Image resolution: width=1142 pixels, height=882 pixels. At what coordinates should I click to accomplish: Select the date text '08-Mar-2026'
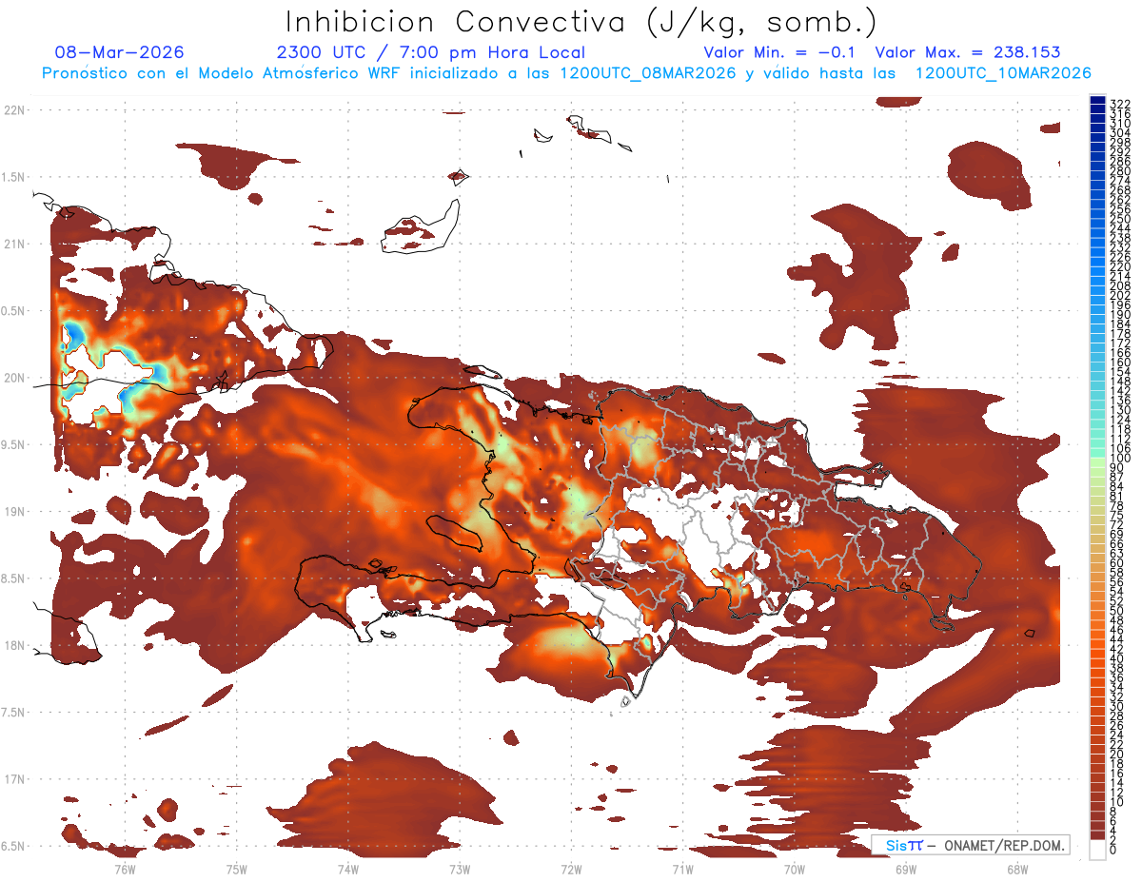[x=120, y=52]
